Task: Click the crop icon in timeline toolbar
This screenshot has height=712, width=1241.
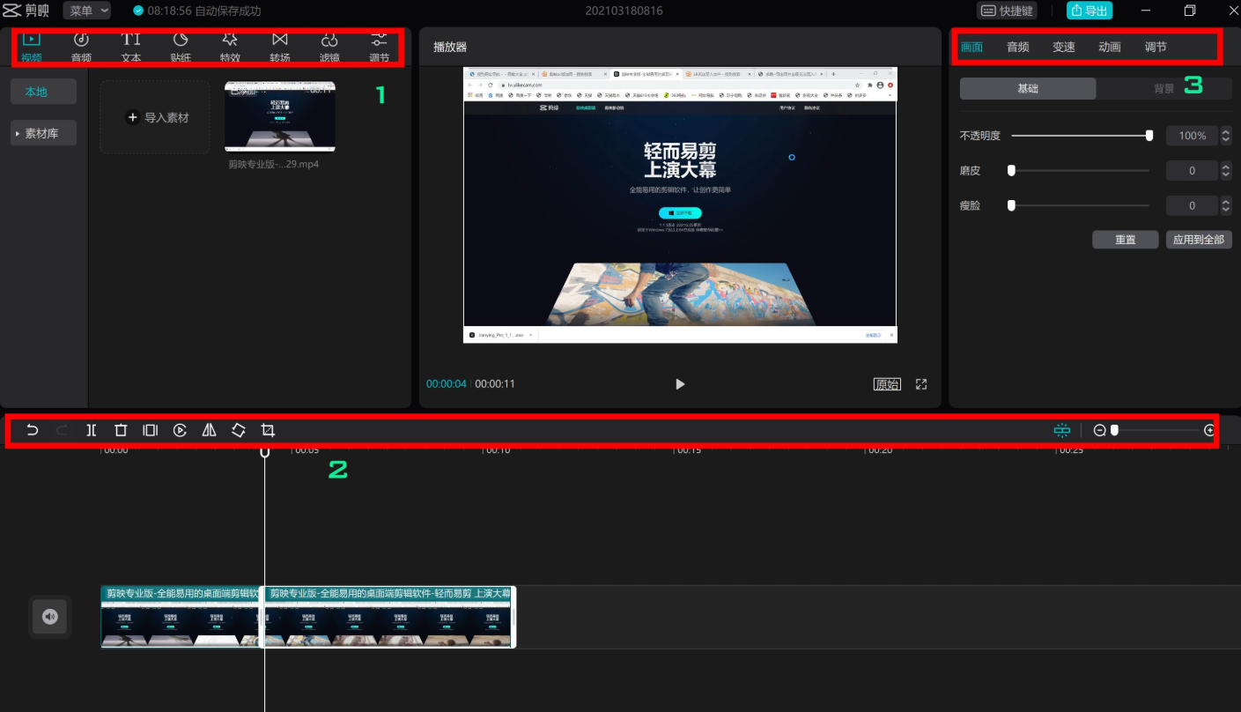Action: click(x=268, y=430)
